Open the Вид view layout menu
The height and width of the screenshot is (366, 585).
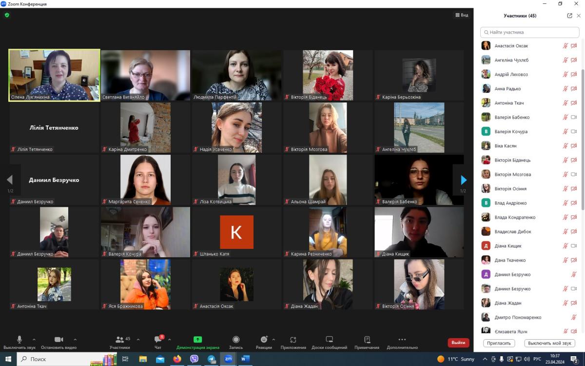coord(461,15)
